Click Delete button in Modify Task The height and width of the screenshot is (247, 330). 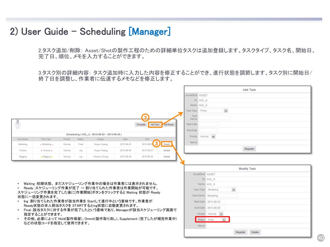click(255, 232)
